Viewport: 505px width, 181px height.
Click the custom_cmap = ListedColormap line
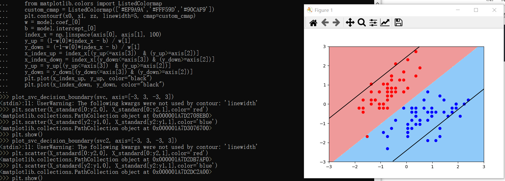pos(120,10)
